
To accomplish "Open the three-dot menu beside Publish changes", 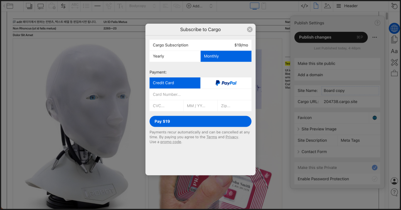I will [x=375, y=37].
